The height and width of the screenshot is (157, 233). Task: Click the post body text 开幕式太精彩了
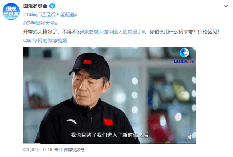pyautogui.click(x=40, y=32)
